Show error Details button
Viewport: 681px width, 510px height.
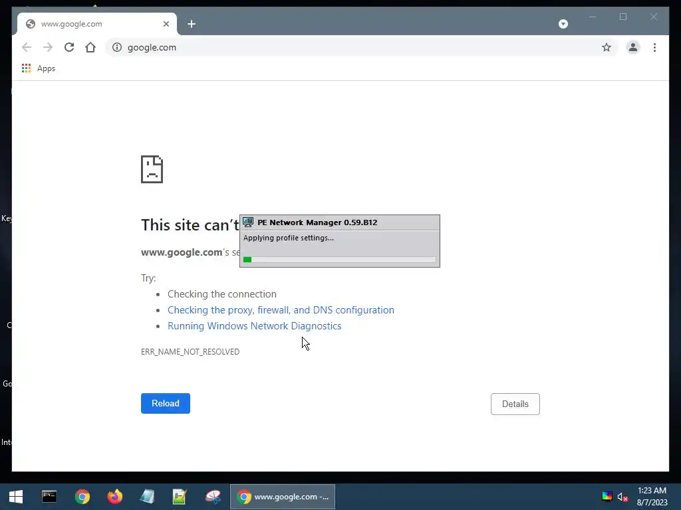(x=515, y=404)
